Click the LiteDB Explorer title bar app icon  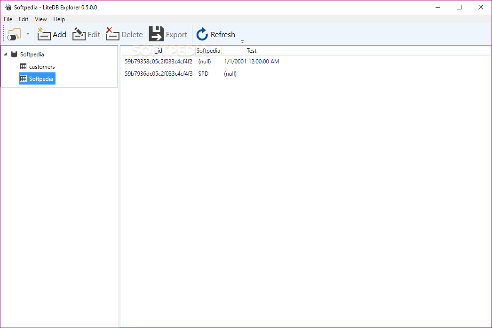(8, 7)
